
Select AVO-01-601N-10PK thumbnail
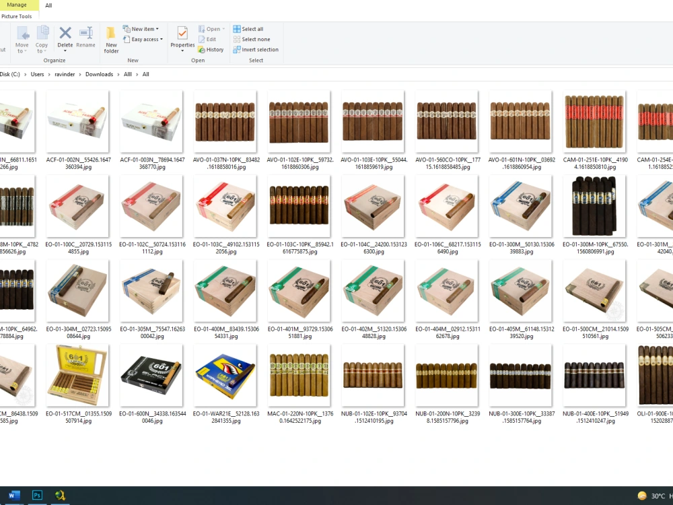(521, 121)
